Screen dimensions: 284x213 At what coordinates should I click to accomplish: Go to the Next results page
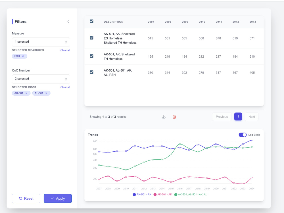click(x=252, y=117)
